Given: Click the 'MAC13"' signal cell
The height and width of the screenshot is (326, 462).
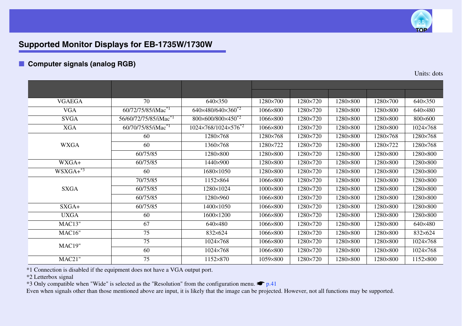Looking at the screenshot, I should 70,224.
